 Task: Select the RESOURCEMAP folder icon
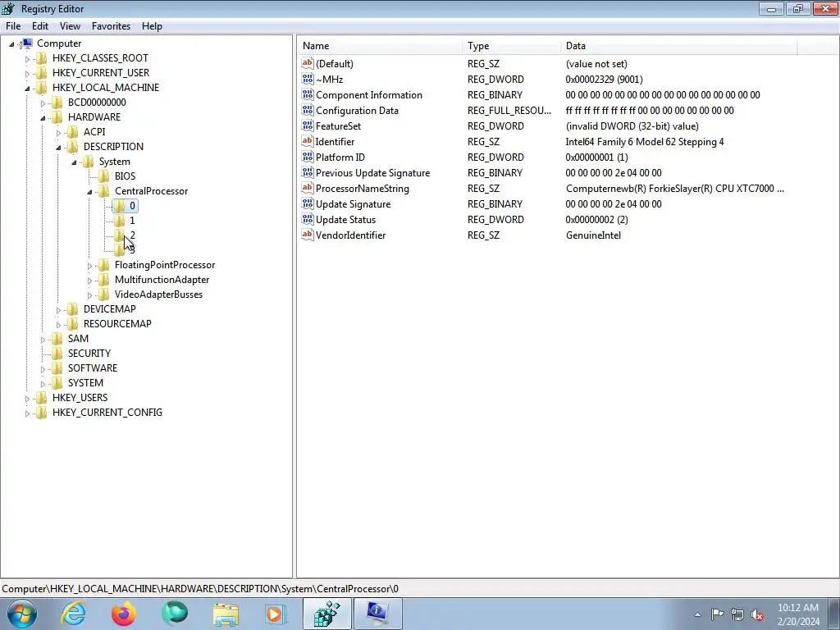72,323
